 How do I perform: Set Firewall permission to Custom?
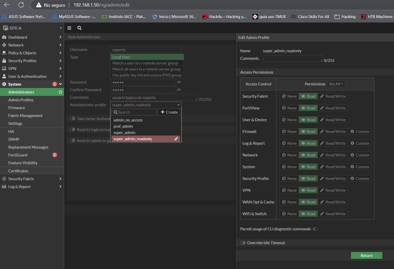pyautogui.click(x=360, y=132)
